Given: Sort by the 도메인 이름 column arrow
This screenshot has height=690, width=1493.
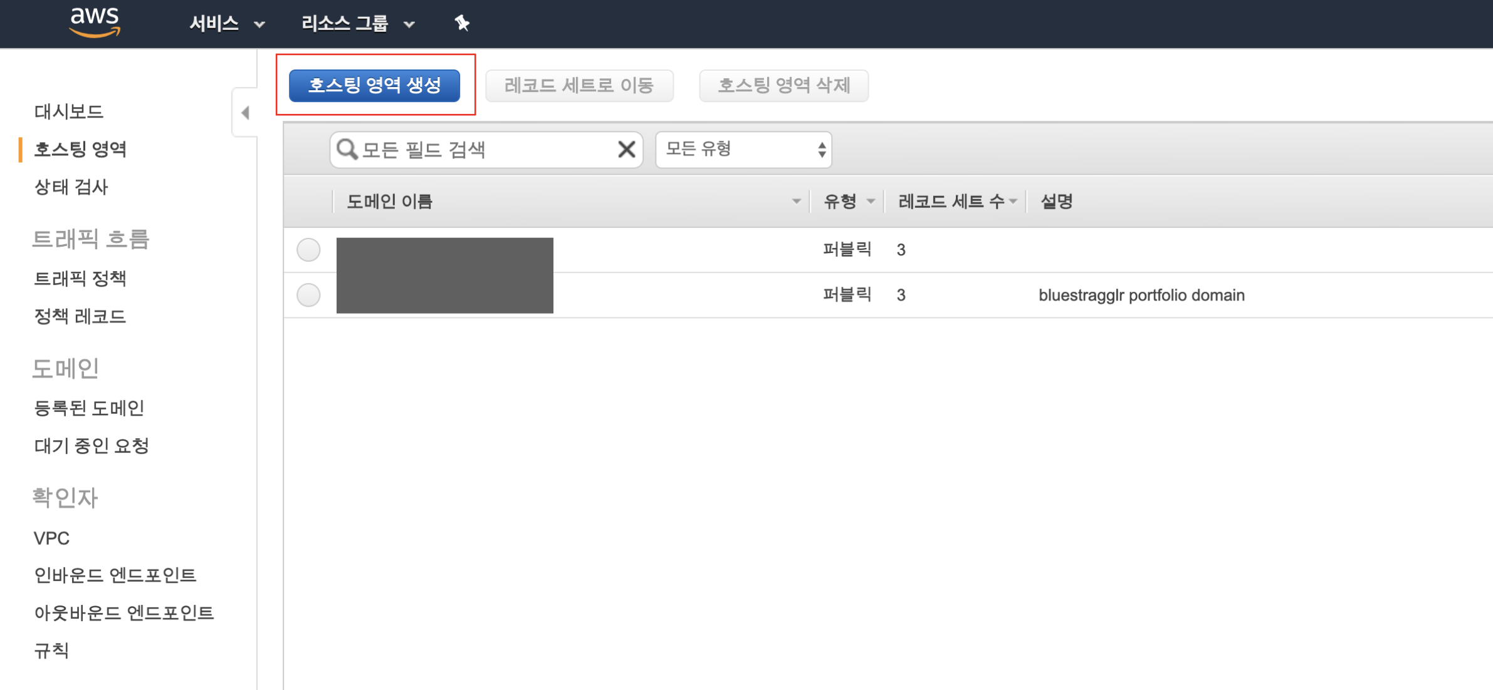Looking at the screenshot, I should click(797, 201).
